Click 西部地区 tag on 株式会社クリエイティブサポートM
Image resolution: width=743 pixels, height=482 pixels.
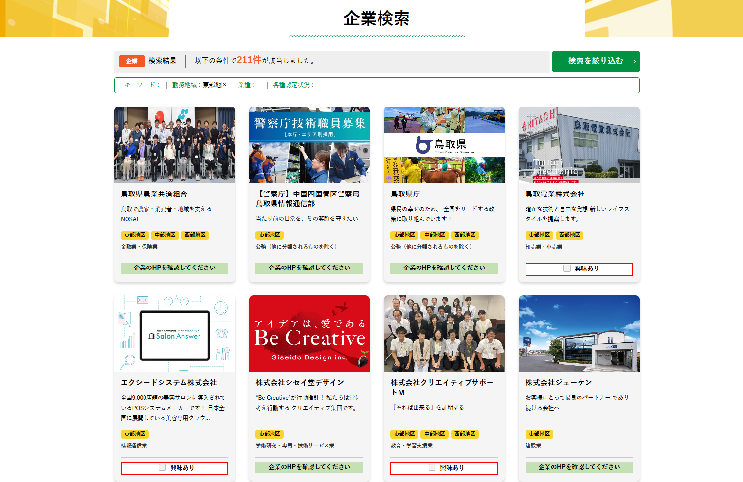[x=465, y=434]
